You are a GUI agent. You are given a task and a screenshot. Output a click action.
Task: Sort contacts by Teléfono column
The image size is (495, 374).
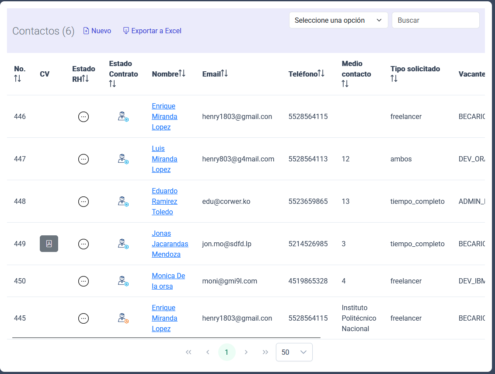point(321,74)
